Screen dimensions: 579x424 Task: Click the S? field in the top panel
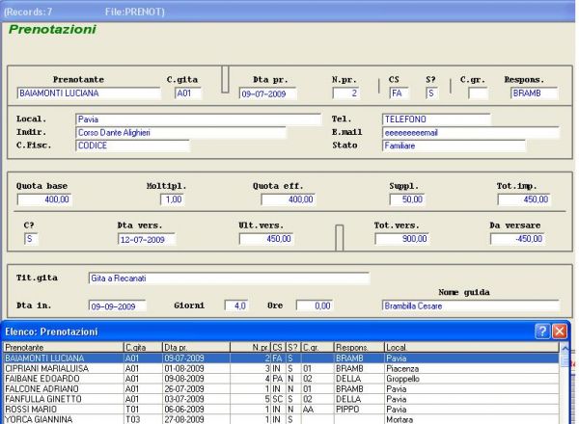tap(431, 93)
